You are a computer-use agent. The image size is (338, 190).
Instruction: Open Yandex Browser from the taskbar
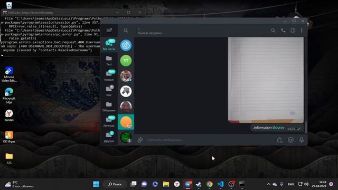[x=177, y=184]
